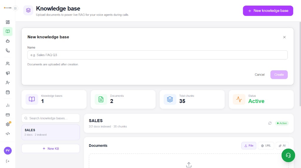This screenshot has height=168, width=301.
Task: Open the contacts people icon in sidebar
Action: point(8,64)
